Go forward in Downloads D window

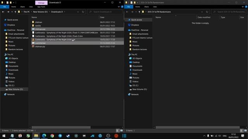pos(8,12)
